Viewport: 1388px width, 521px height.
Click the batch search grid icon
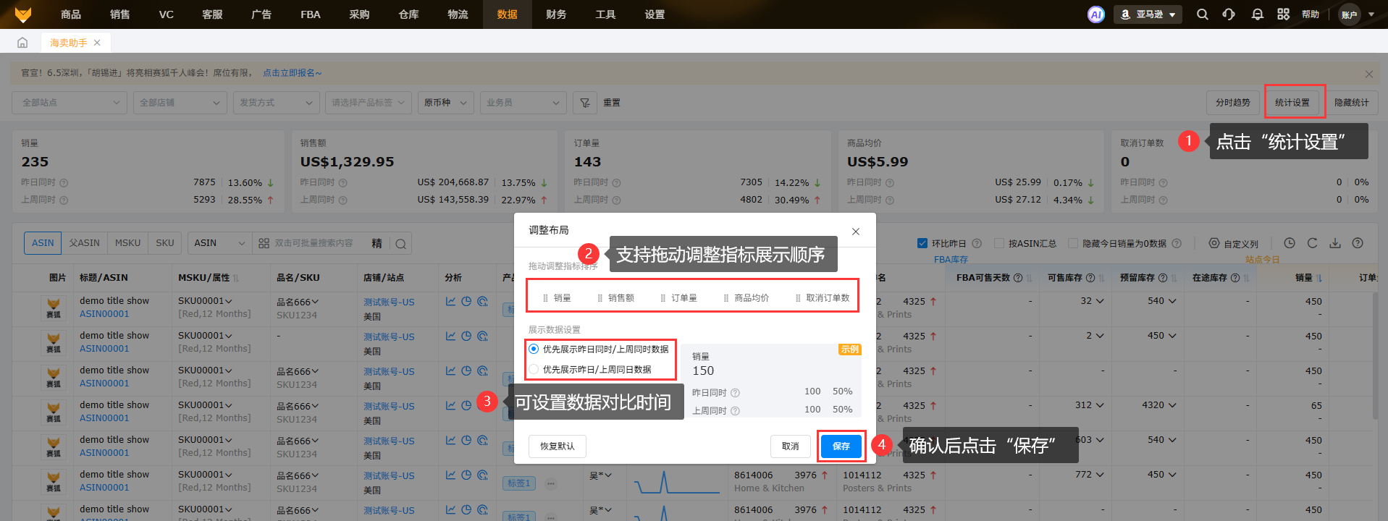coord(264,243)
